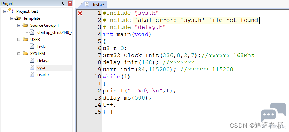Open startup_stm32f40 file in tree

click(x=55, y=32)
